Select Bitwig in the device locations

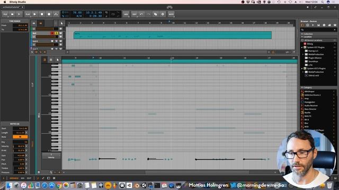(x=310, y=44)
